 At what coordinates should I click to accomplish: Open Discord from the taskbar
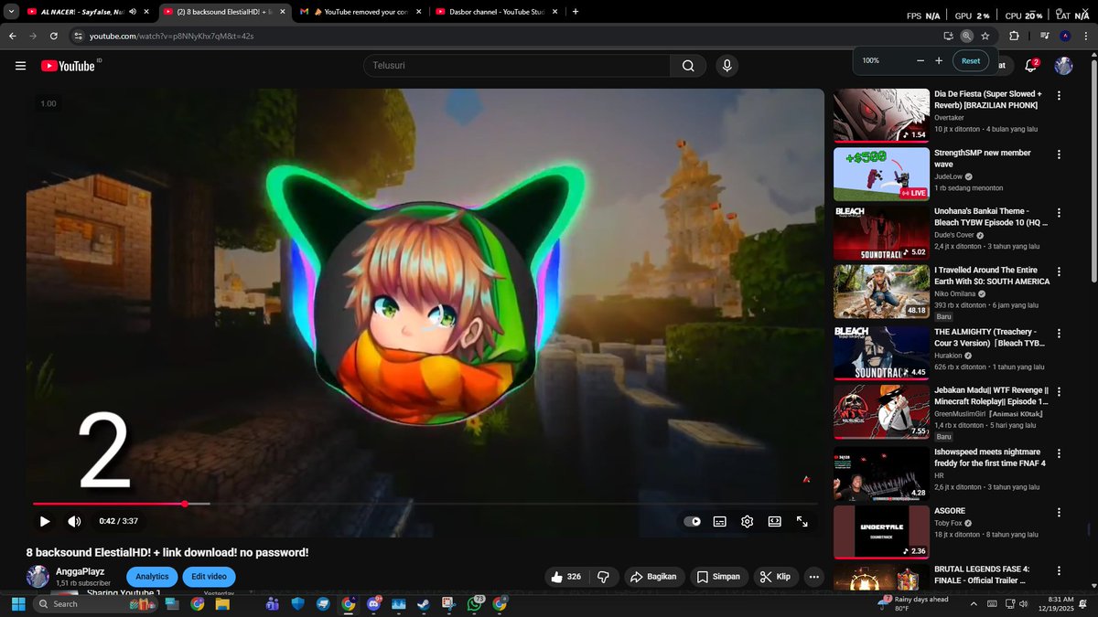pos(373,604)
